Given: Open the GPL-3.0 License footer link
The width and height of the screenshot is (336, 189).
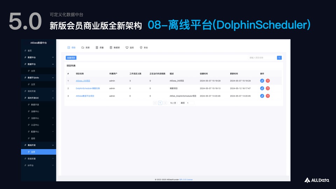Looking at the screenshot, I should (186, 180).
